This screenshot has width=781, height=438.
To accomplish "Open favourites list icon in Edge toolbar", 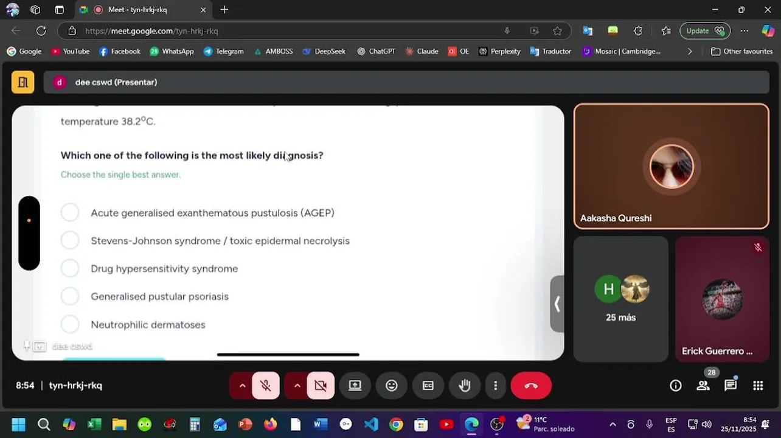I will coord(666,30).
